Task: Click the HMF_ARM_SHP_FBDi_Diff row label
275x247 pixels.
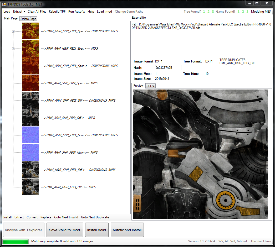Action: (x=68, y=118)
